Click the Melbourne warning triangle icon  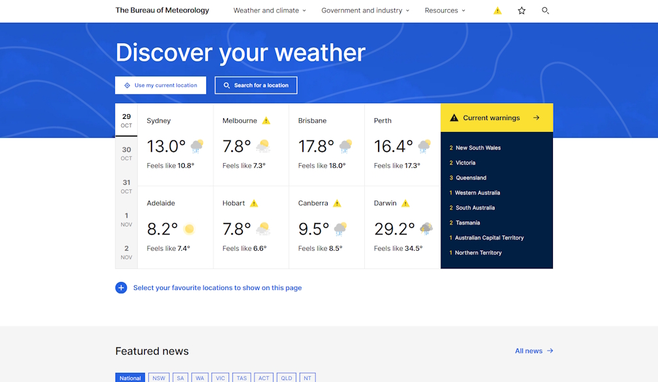pos(266,121)
